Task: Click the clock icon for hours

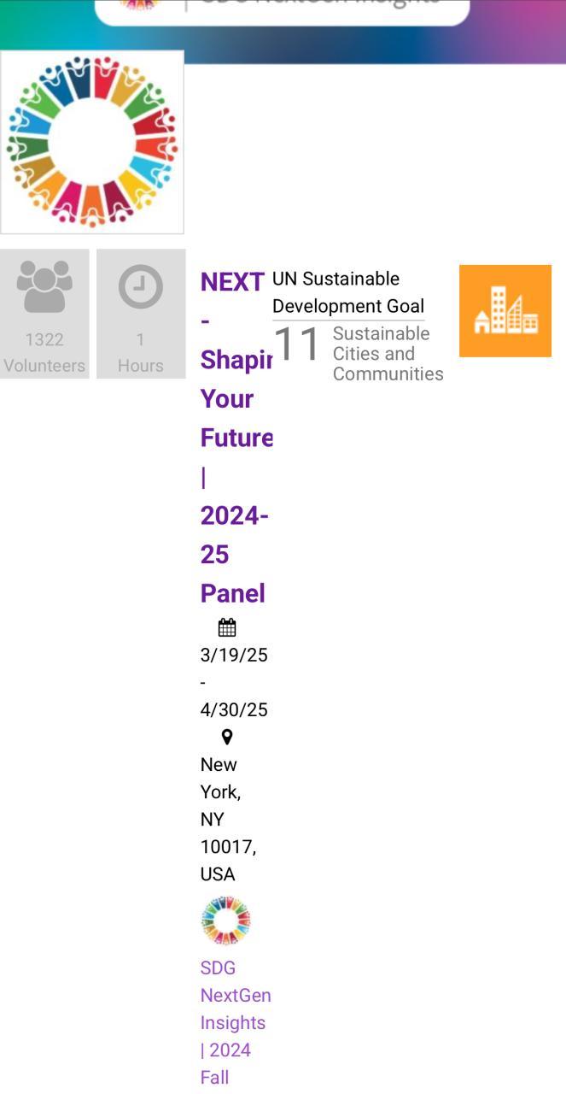Action: 141,286
